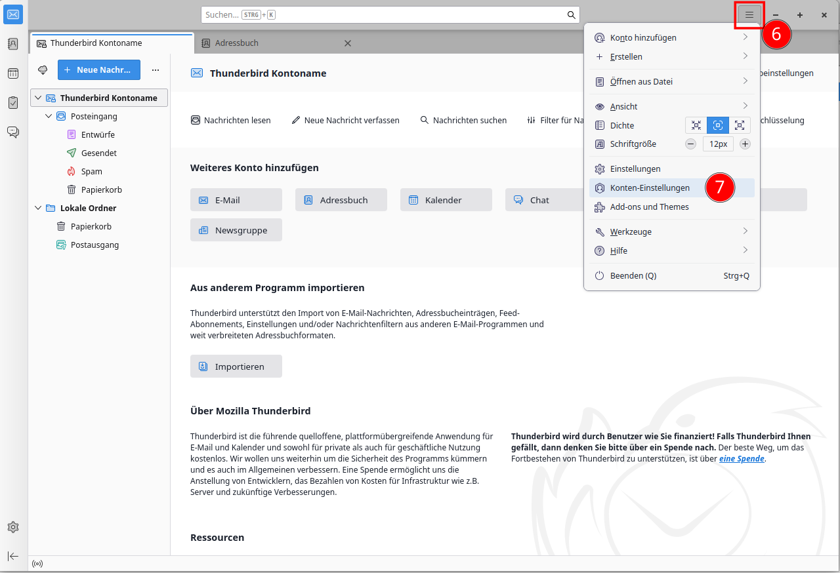Open the Chat space icon
Viewport: 840px width, 573px height.
(x=13, y=132)
